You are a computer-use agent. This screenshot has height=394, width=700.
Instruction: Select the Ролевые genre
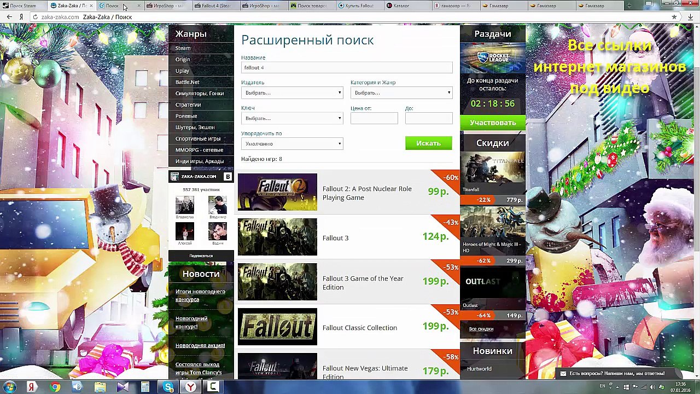coord(186,116)
